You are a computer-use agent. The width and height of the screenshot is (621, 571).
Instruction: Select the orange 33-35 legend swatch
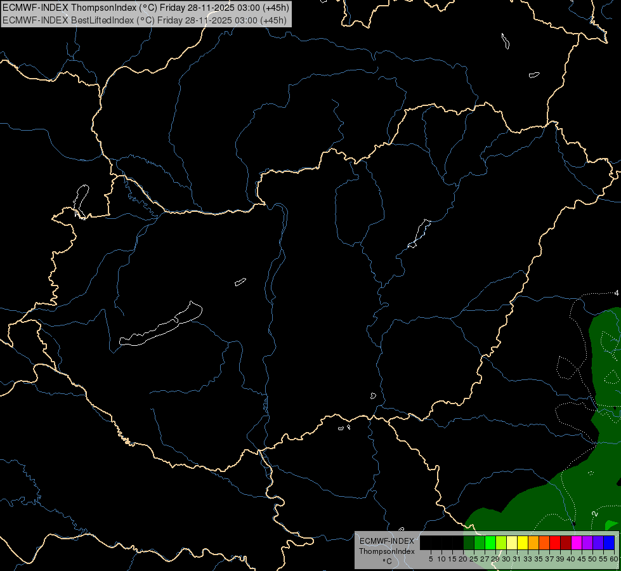click(533, 542)
